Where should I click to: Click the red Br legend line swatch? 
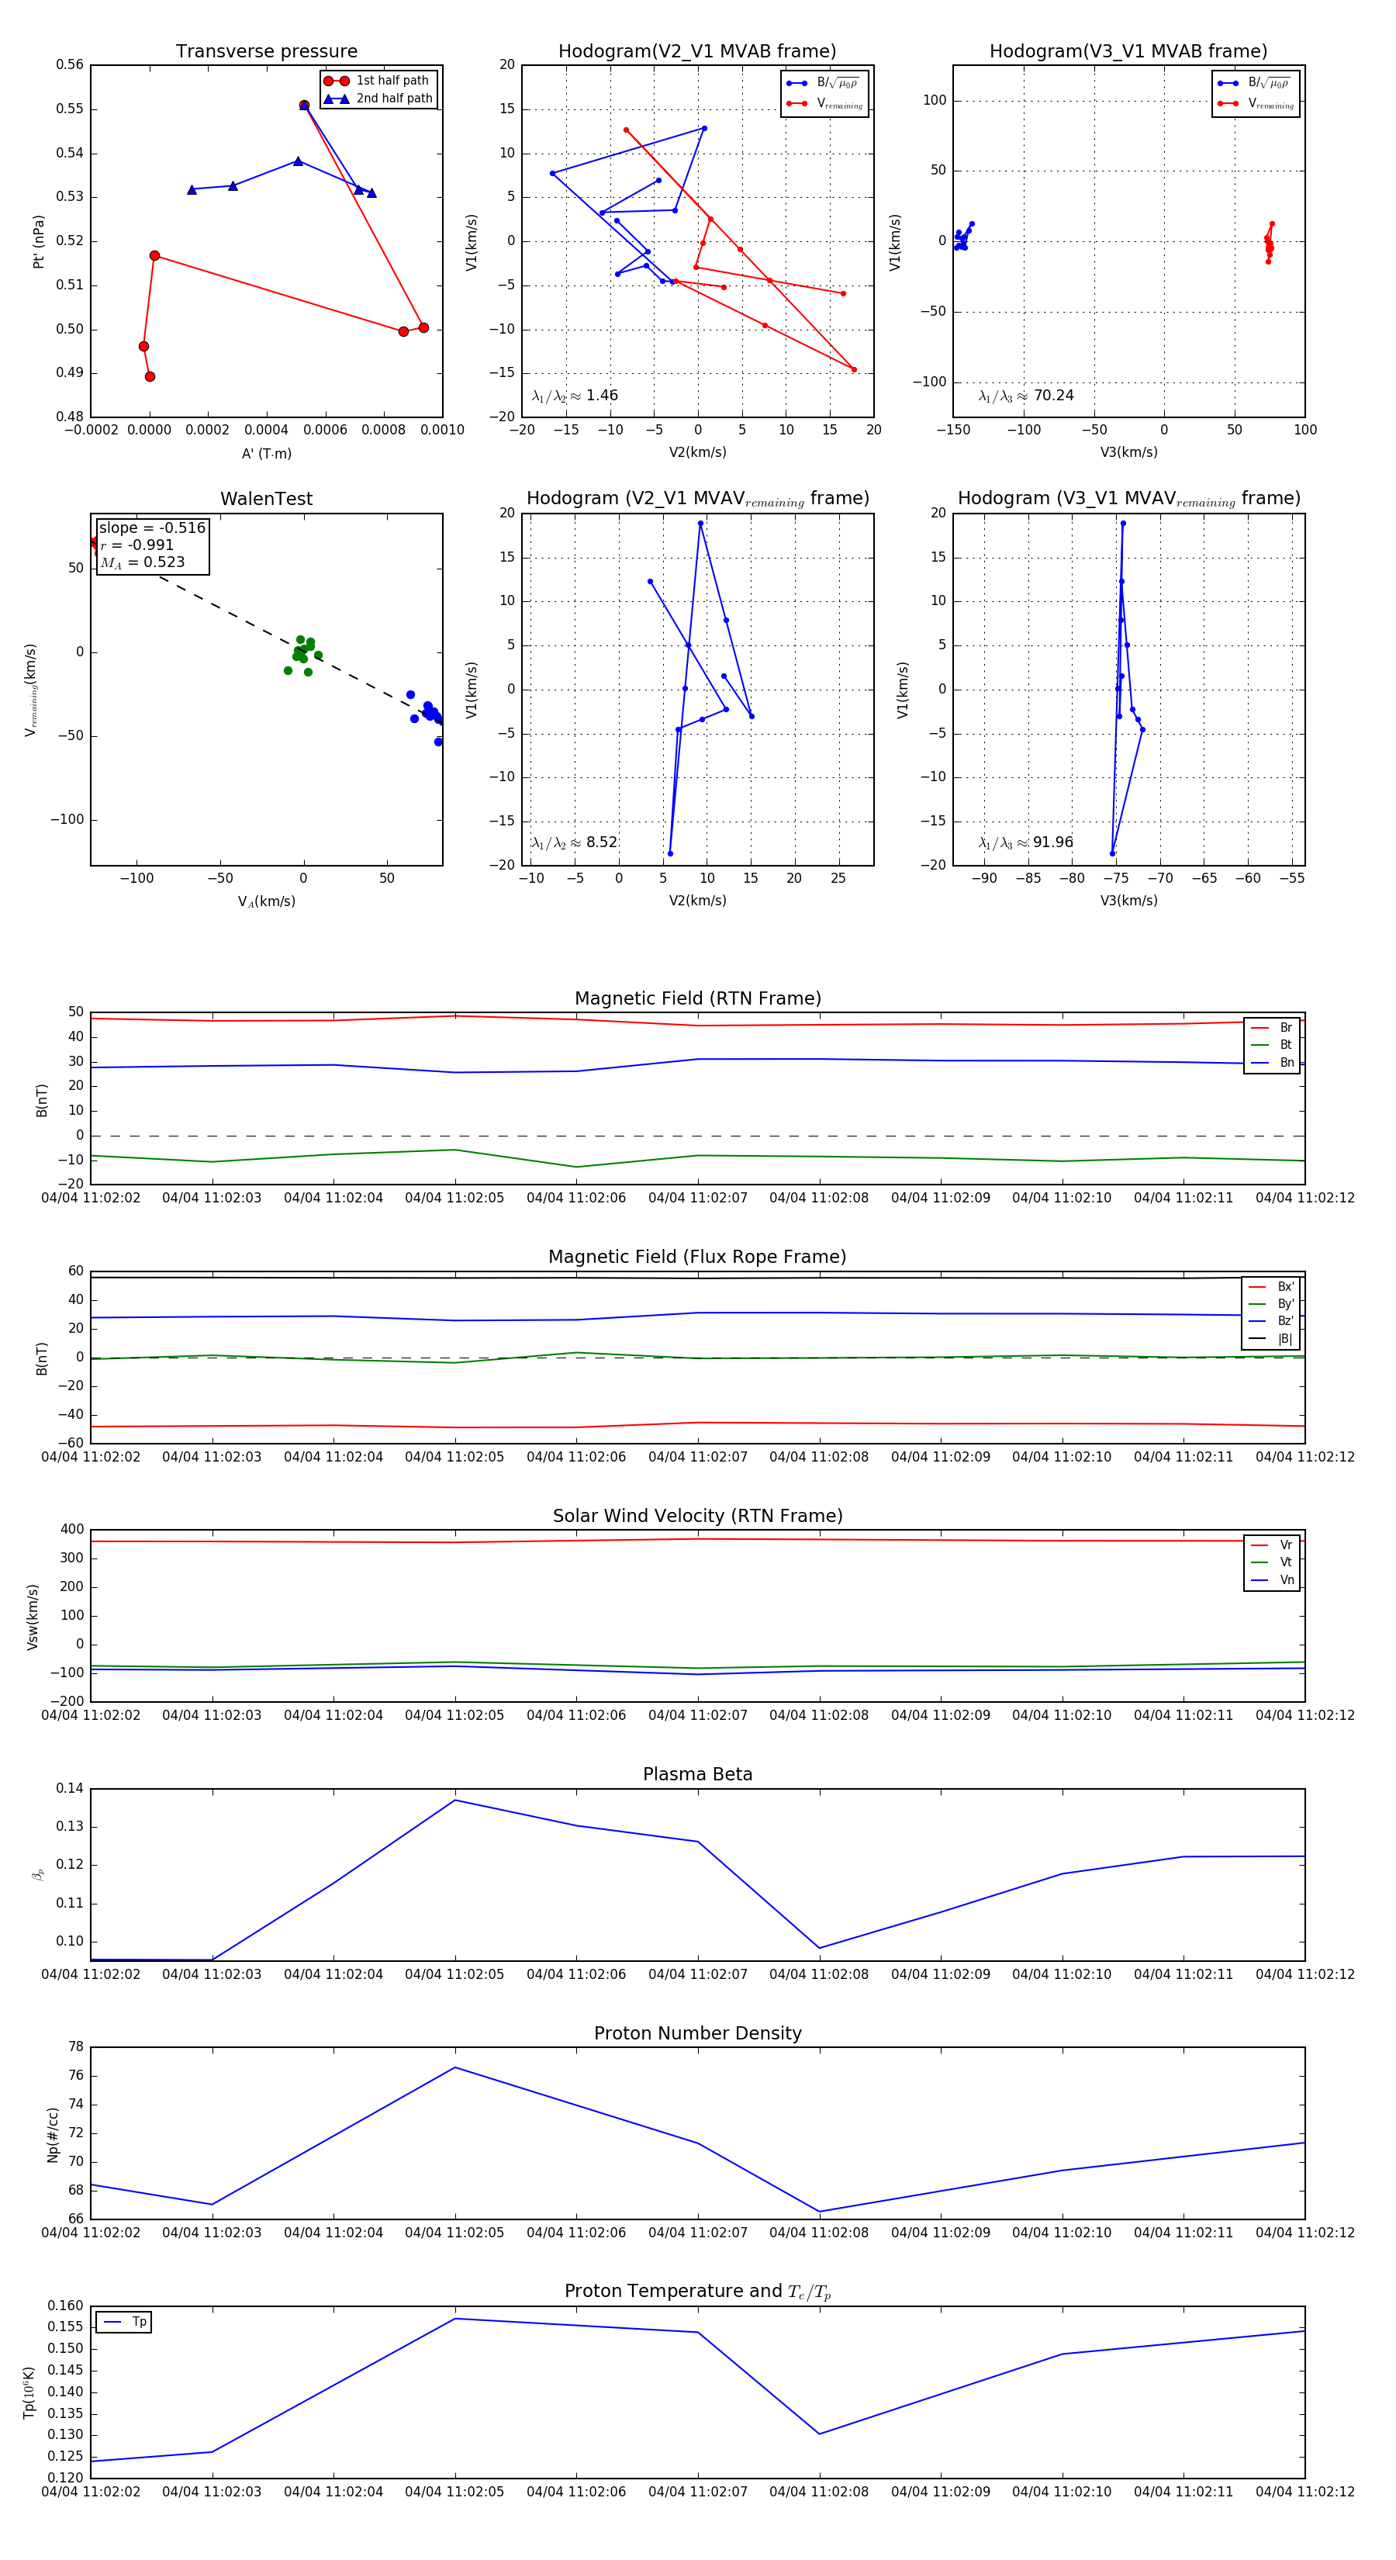pyautogui.click(x=1259, y=1028)
